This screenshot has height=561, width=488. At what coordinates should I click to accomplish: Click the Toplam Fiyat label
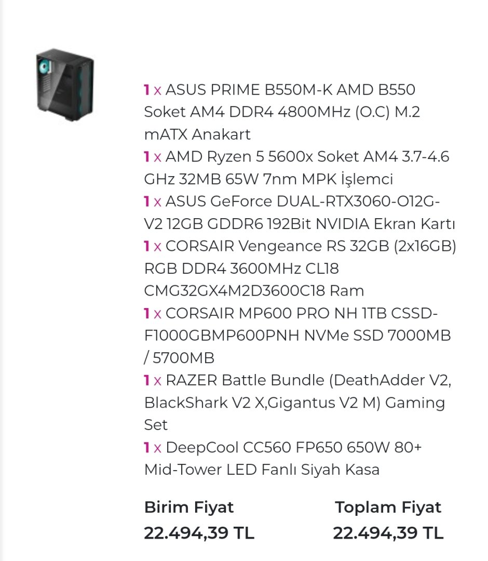[388, 507]
